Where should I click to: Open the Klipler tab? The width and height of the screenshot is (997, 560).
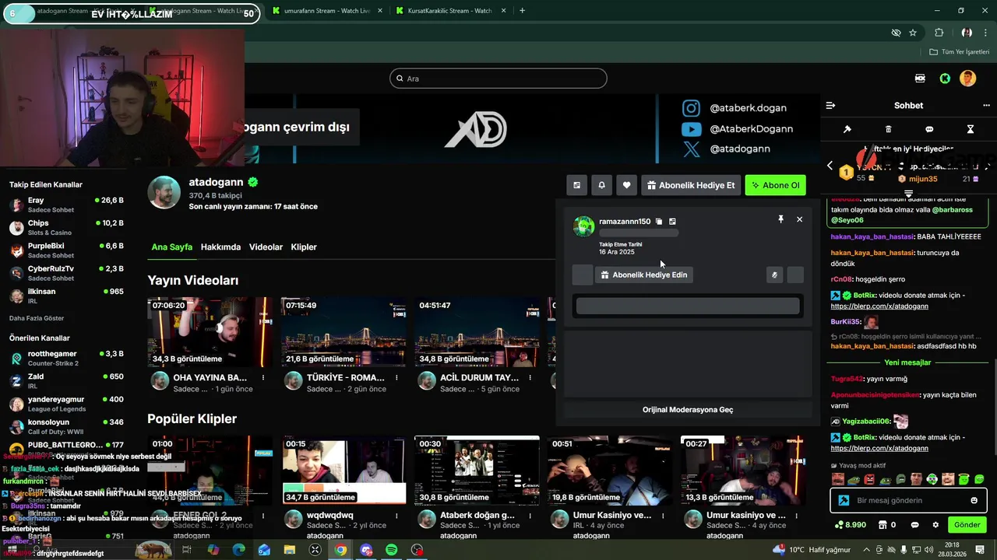click(x=304, y=247)
